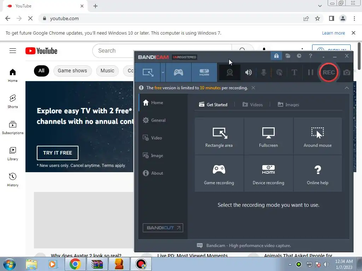The width and height of the screenshot is (362, 271).
Task: Click the UNREGISTERED badge in Bandicam title bar
Action: click(x=185, y=57)
